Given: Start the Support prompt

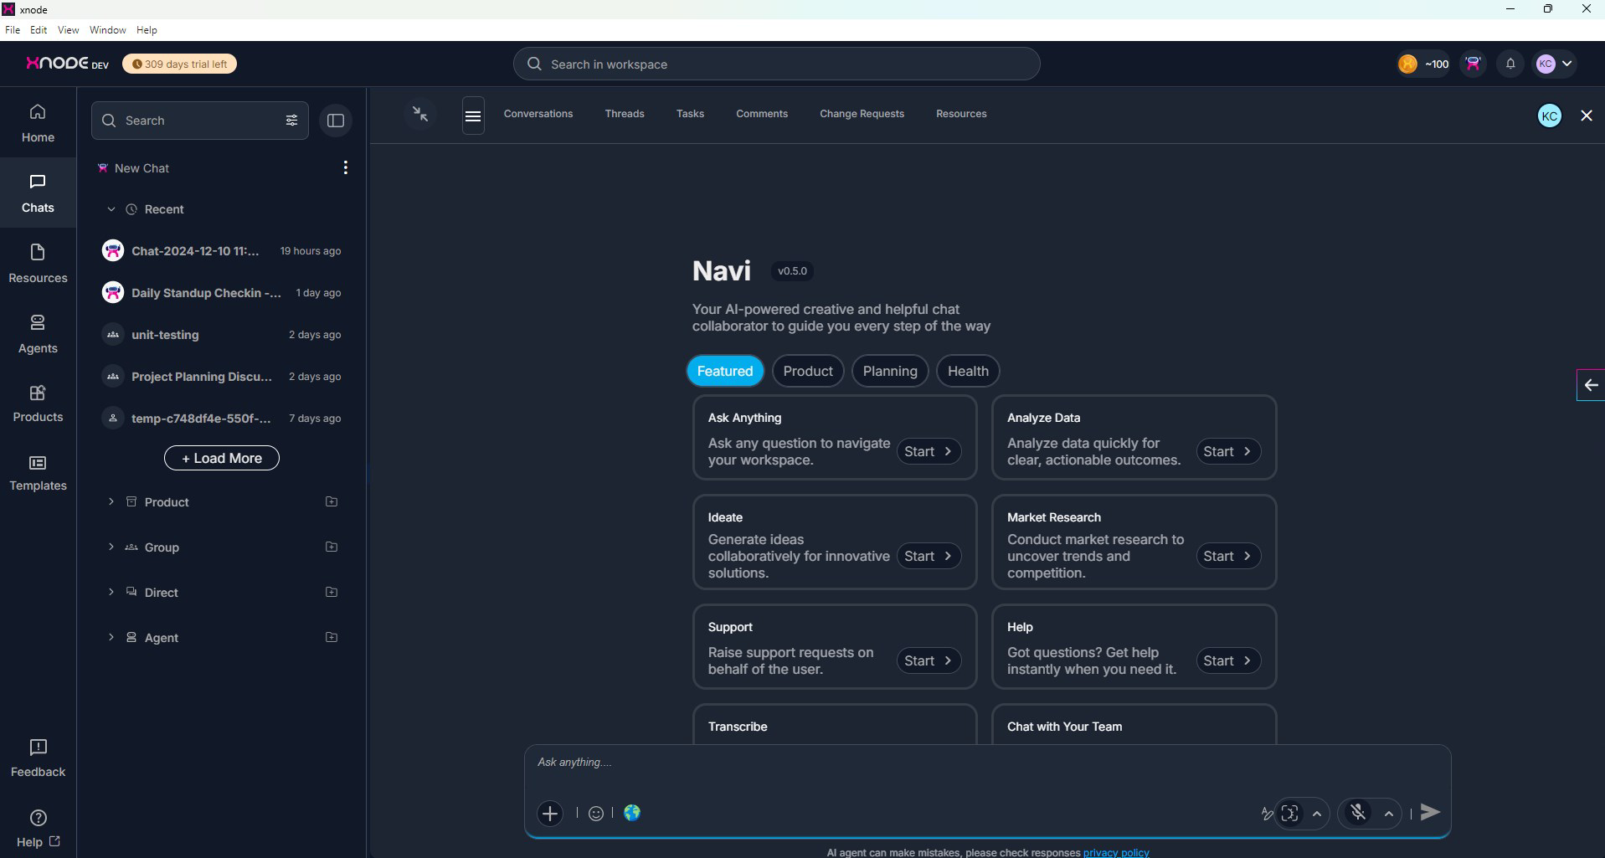Looking at the screenshot, I should [x=929, y=660].
